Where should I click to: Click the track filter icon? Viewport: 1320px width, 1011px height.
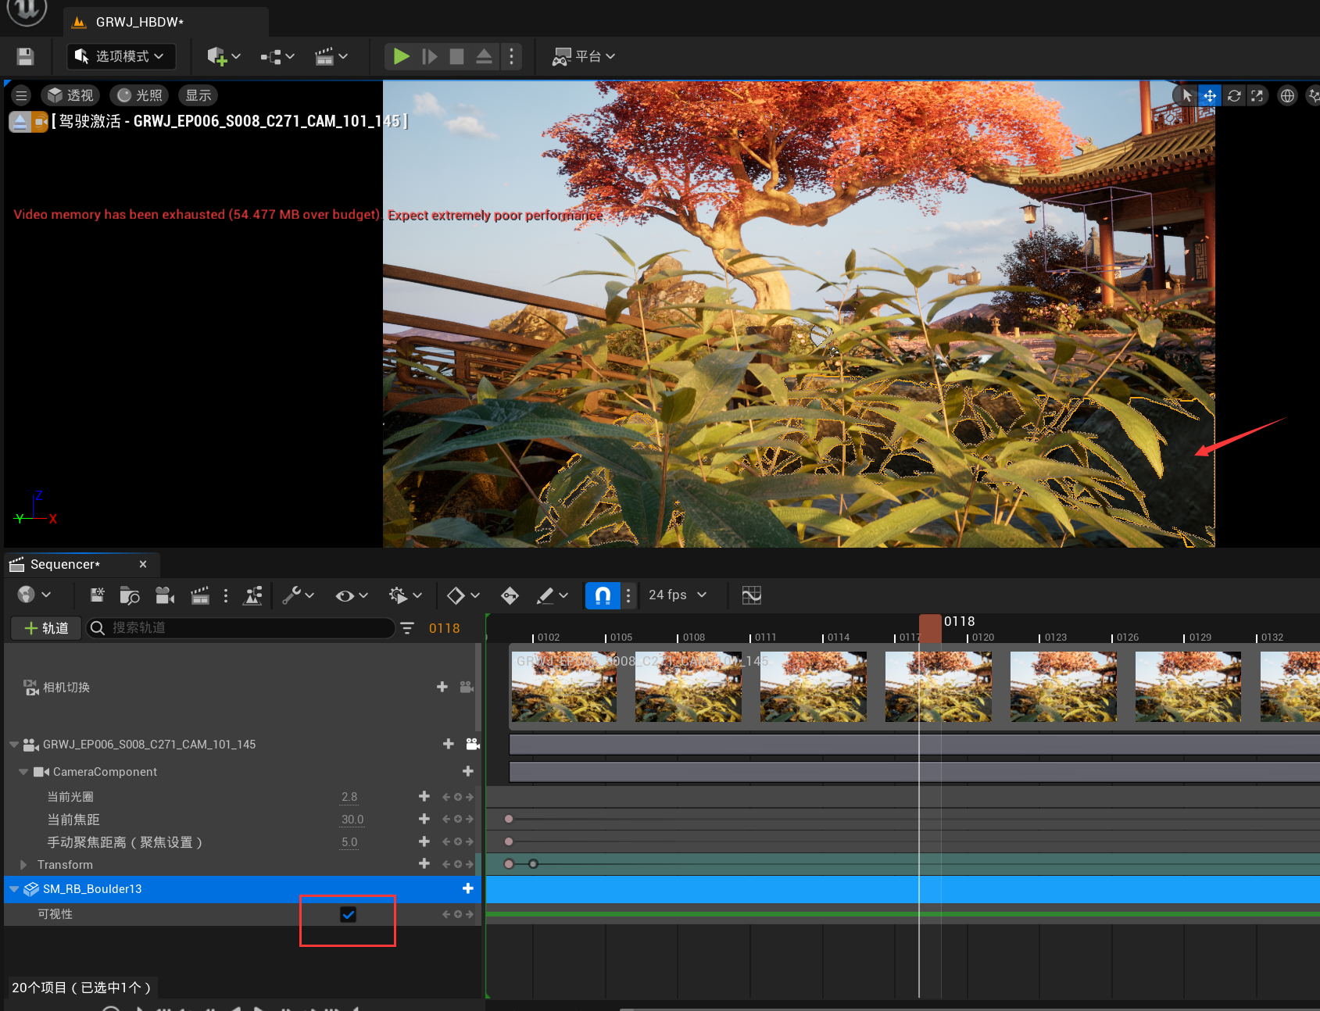click(407, 628)
